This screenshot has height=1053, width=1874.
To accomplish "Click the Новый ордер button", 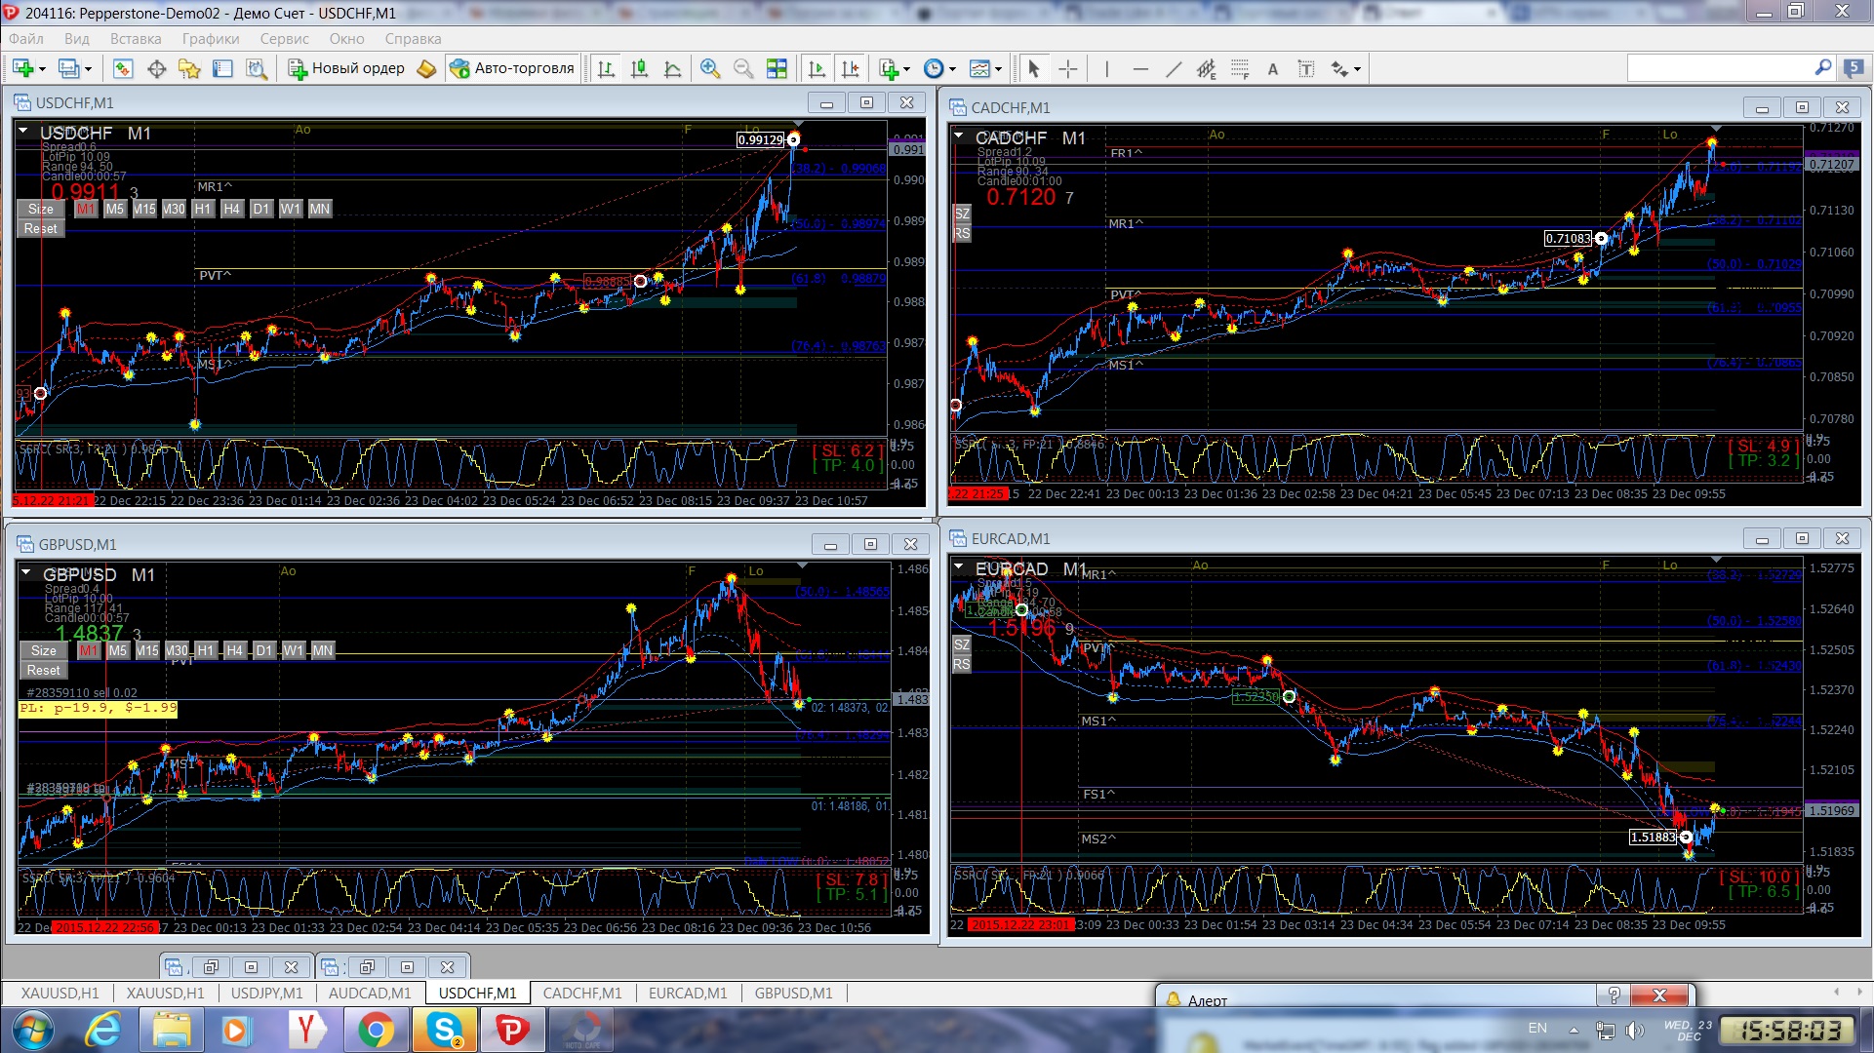I will (346, 68).
